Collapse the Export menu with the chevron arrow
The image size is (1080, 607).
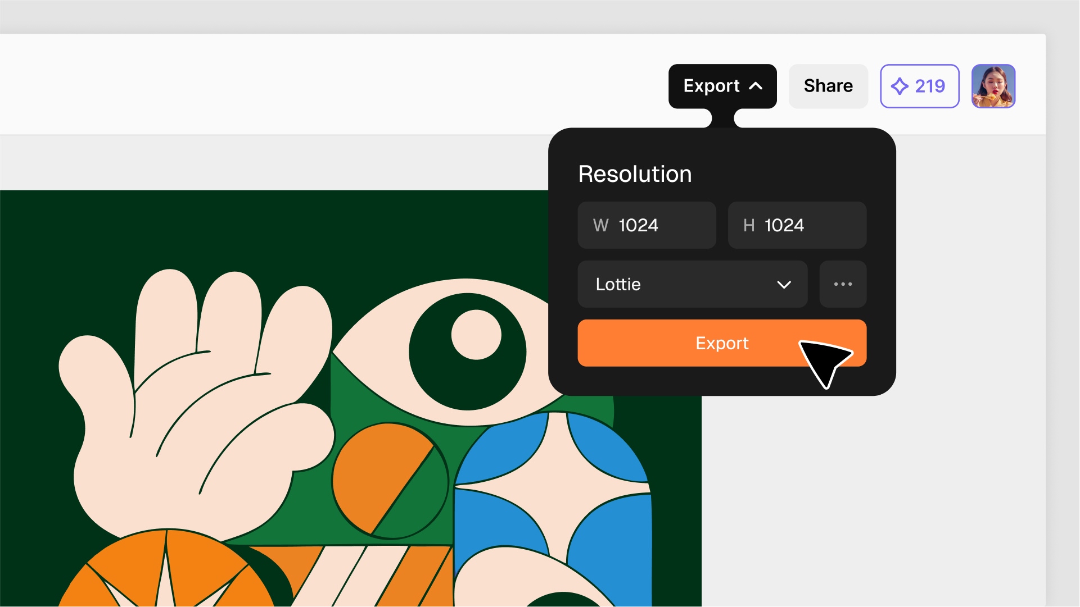[756, 86]
